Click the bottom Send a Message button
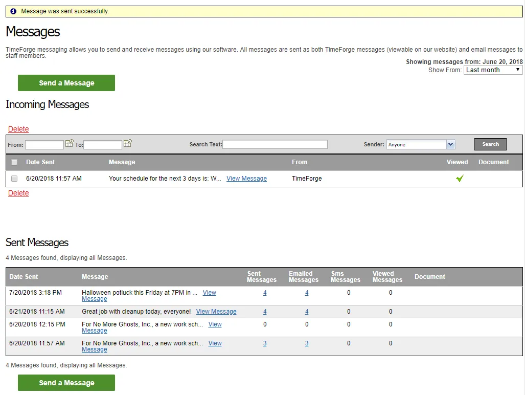This screenshot has width=525, height=395. (66, 383)
